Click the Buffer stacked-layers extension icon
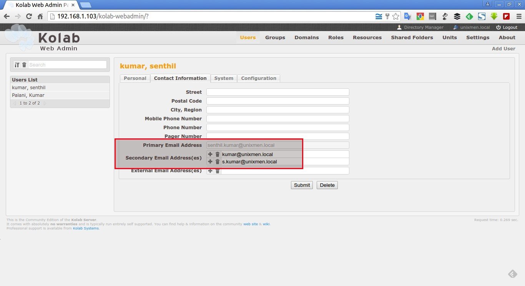This screenshot has width=525, height=286. click(x=457, y=17)
